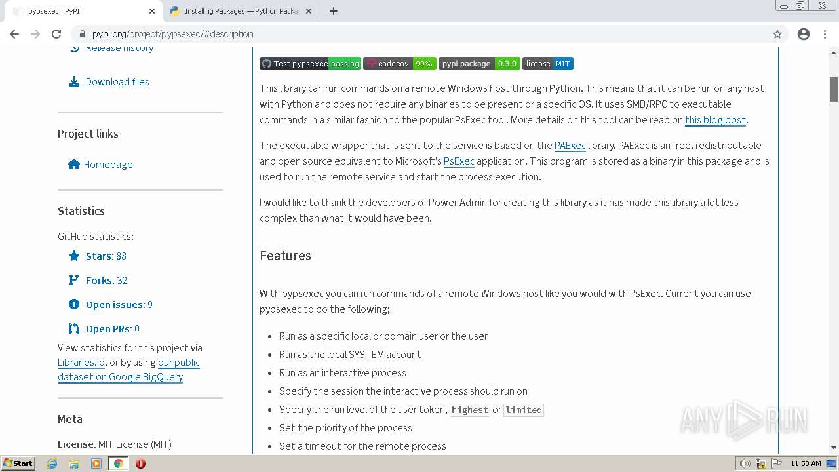
Task: Open the project Homepage link
Action: click(x=108, y=165)
